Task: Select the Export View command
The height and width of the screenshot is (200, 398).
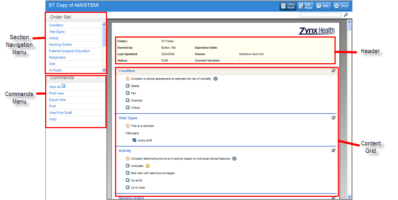Action: (58, 100)
